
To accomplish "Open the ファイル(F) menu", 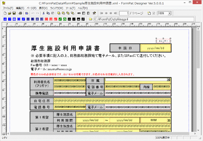I will (8, 8).
